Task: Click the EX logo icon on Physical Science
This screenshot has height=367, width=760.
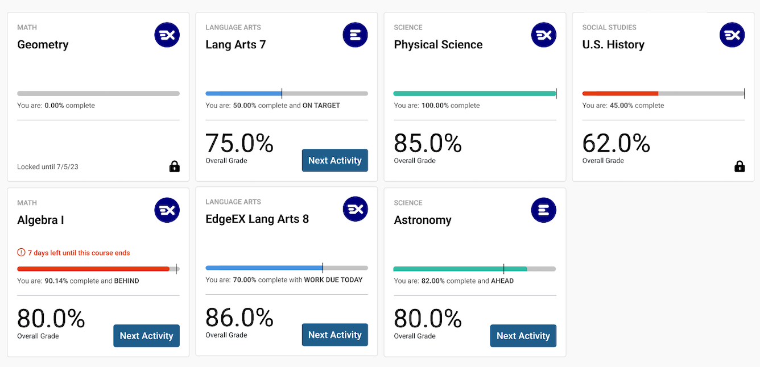Action: click(x=543, y=35)
